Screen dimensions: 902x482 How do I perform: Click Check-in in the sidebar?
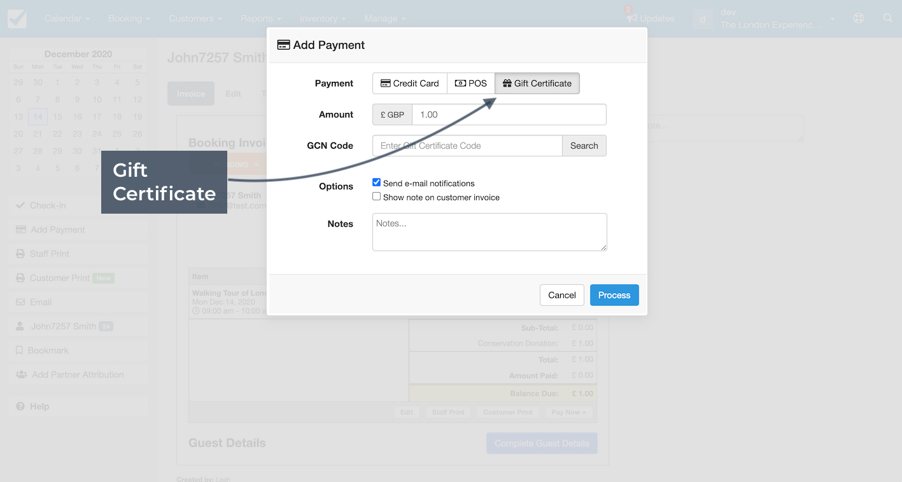(x=78, y=205)
